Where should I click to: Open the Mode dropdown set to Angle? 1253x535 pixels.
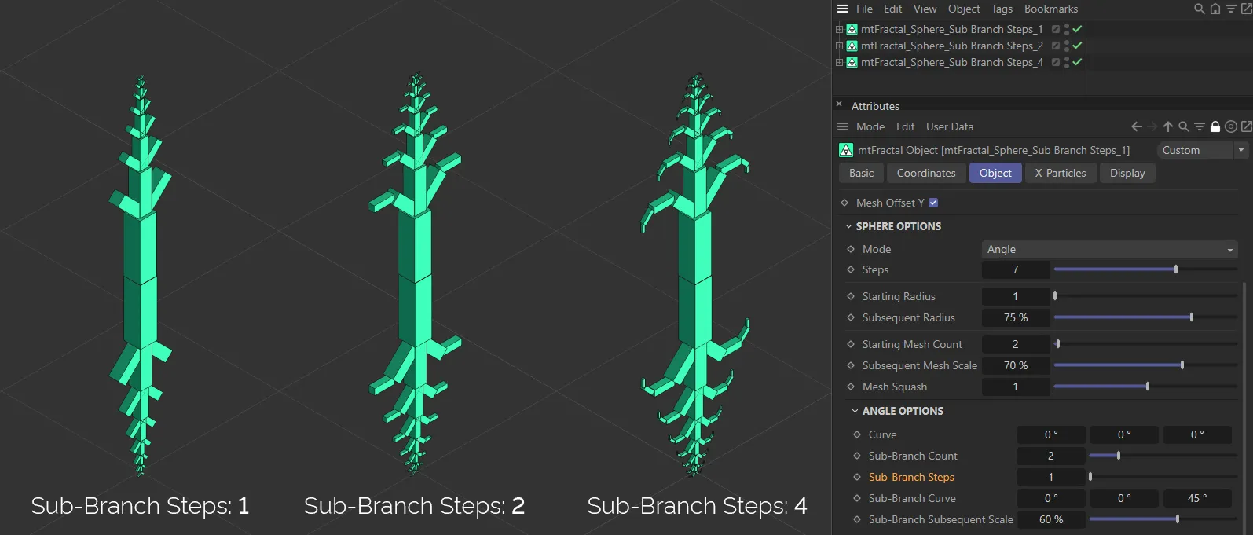(1109, 249)
